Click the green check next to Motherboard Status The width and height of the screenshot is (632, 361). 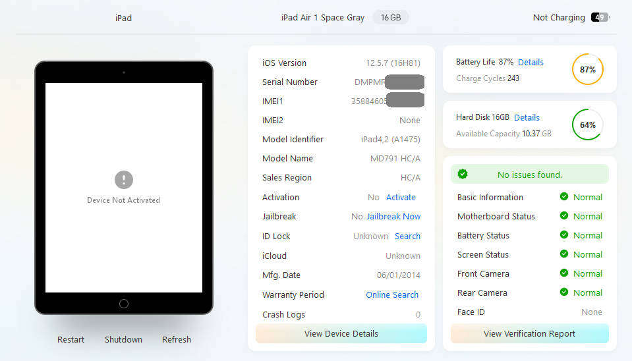564,215
